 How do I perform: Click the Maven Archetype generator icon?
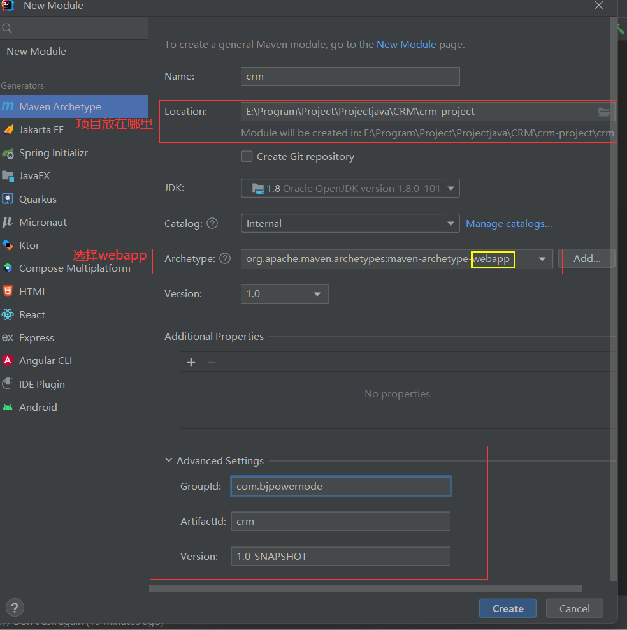tap(8, 106)
